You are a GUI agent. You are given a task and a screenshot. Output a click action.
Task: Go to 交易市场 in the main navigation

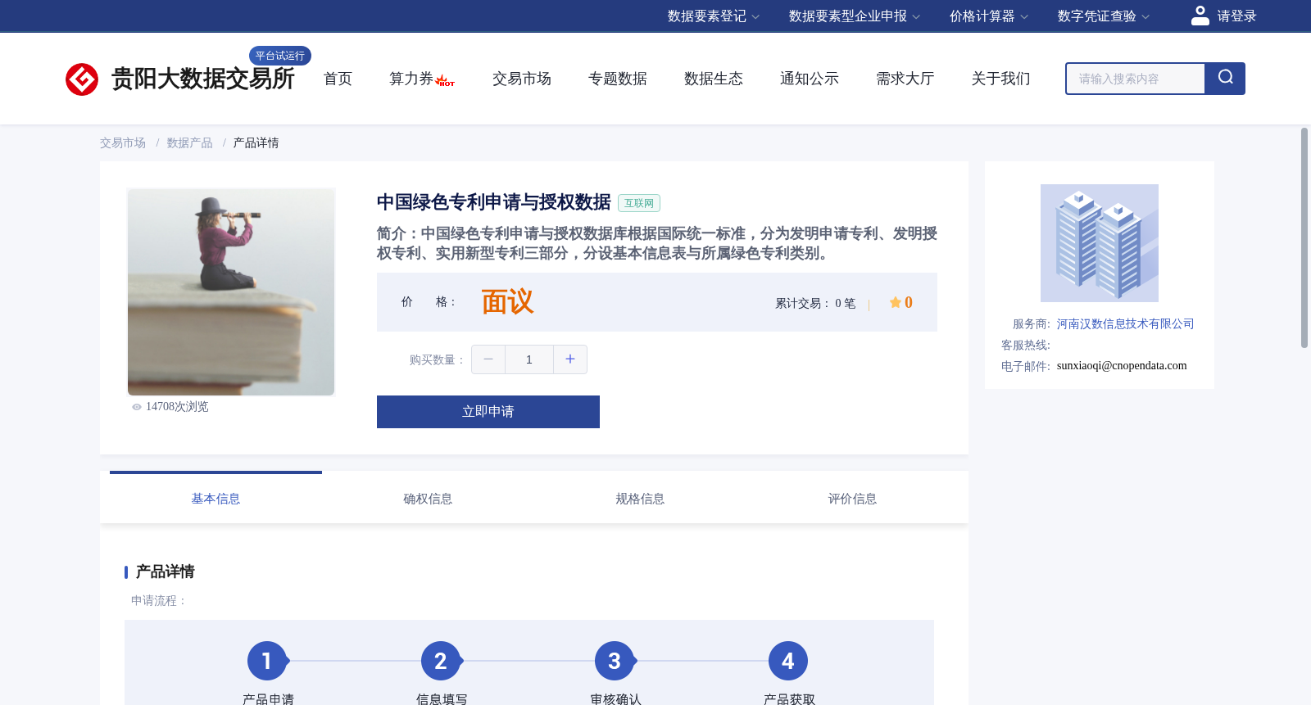(522, 79)
